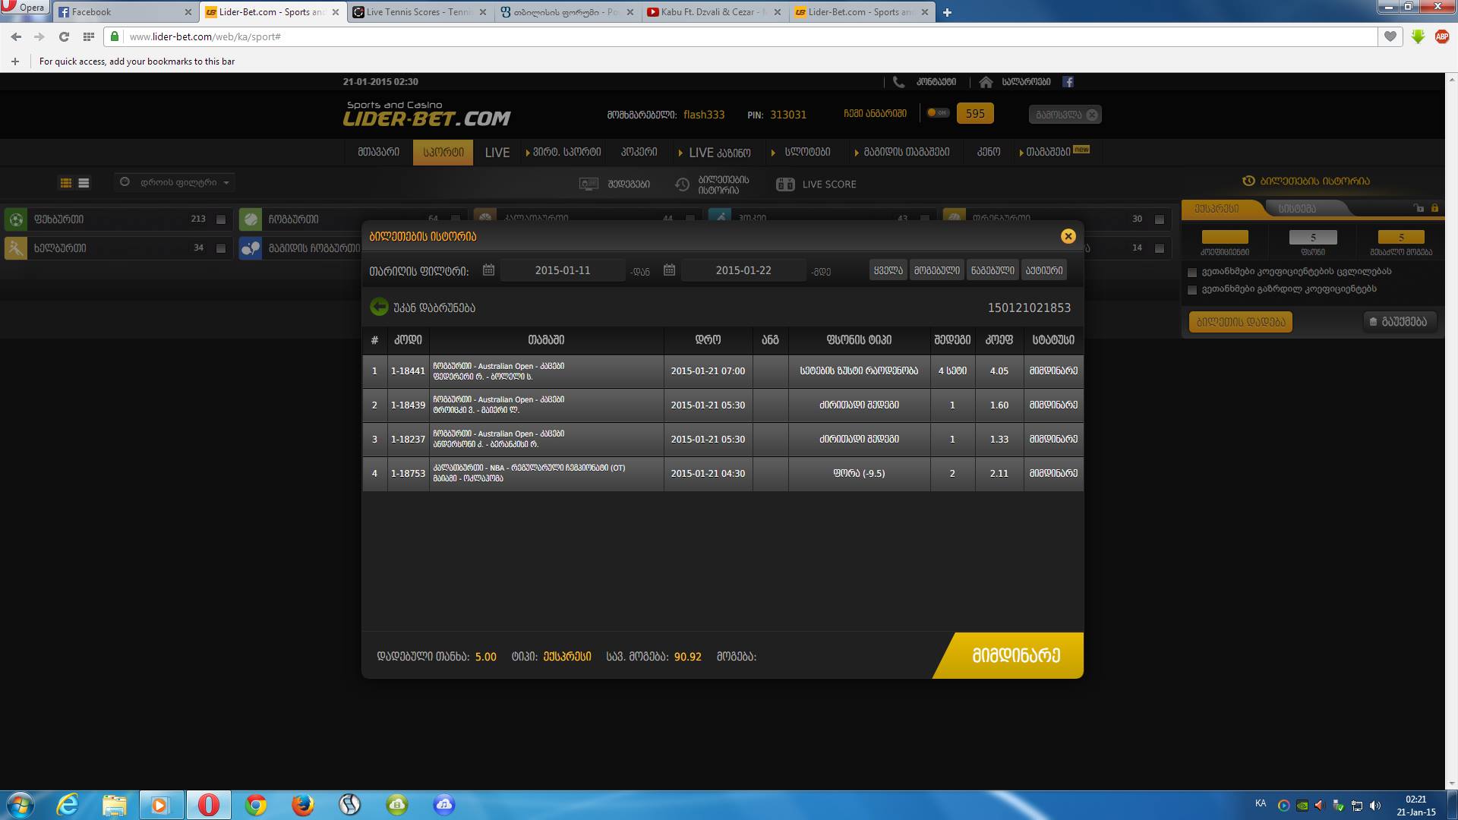The width and height of the screenshot is (1458, 820).
Task: Open Firefox from the Windows taskbar
Action: (x=302, y=805)
